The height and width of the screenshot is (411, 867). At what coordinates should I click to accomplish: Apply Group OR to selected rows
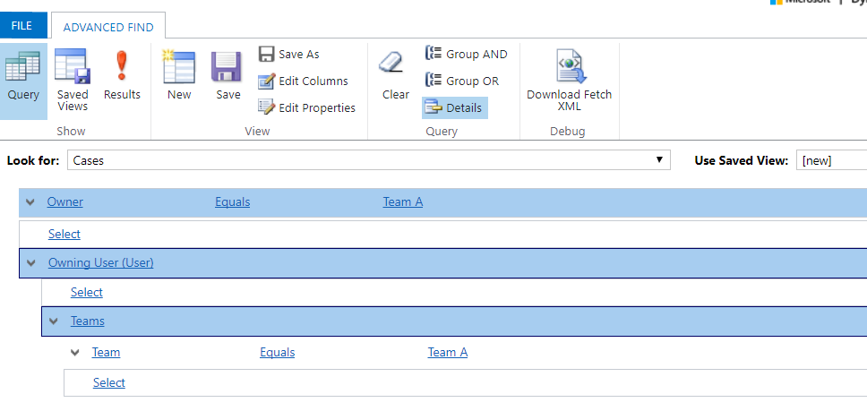coord(462,81)
